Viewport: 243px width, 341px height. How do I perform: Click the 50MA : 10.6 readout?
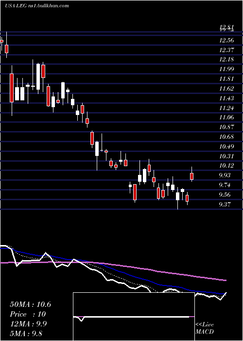click(x=30, y=304)
